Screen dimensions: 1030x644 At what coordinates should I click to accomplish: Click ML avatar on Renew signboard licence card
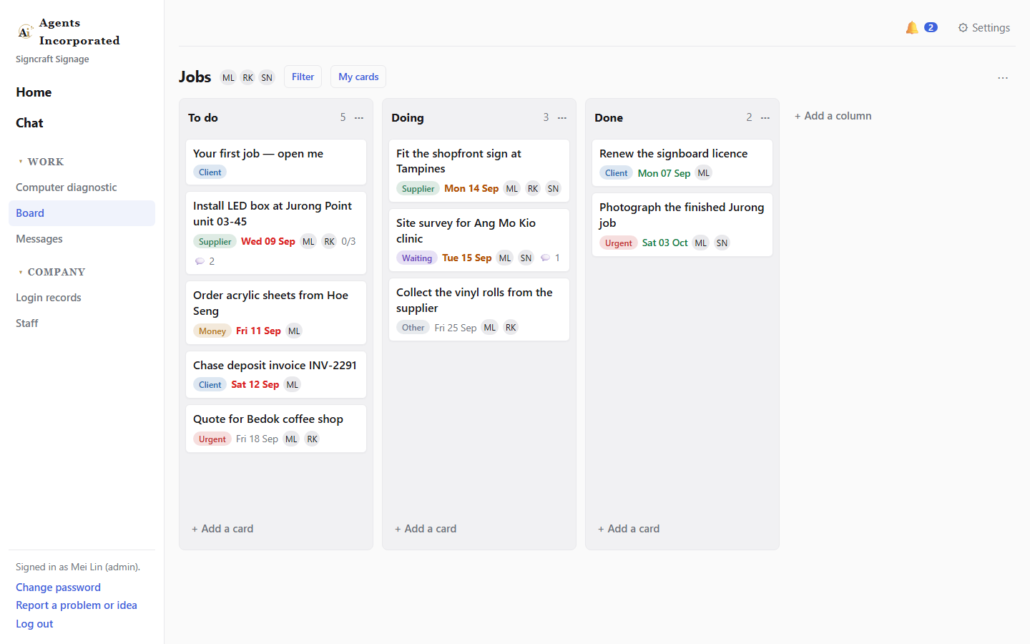pyautogui.click(x=704, y=173)
